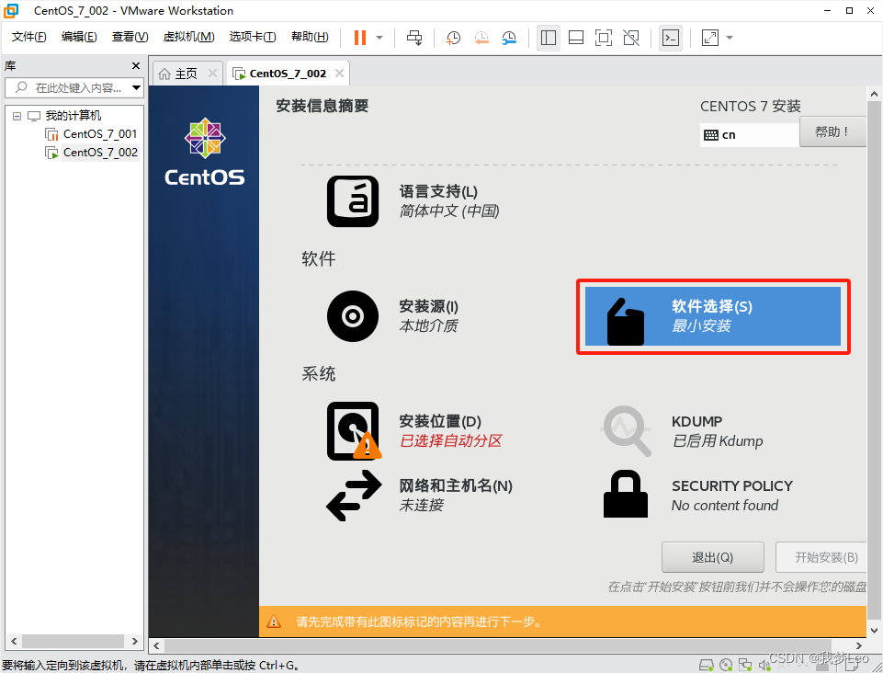Viewport: 883px width, 673px height.
Task: Open the KDUMP magnifier icon
Action: (627, 430)
